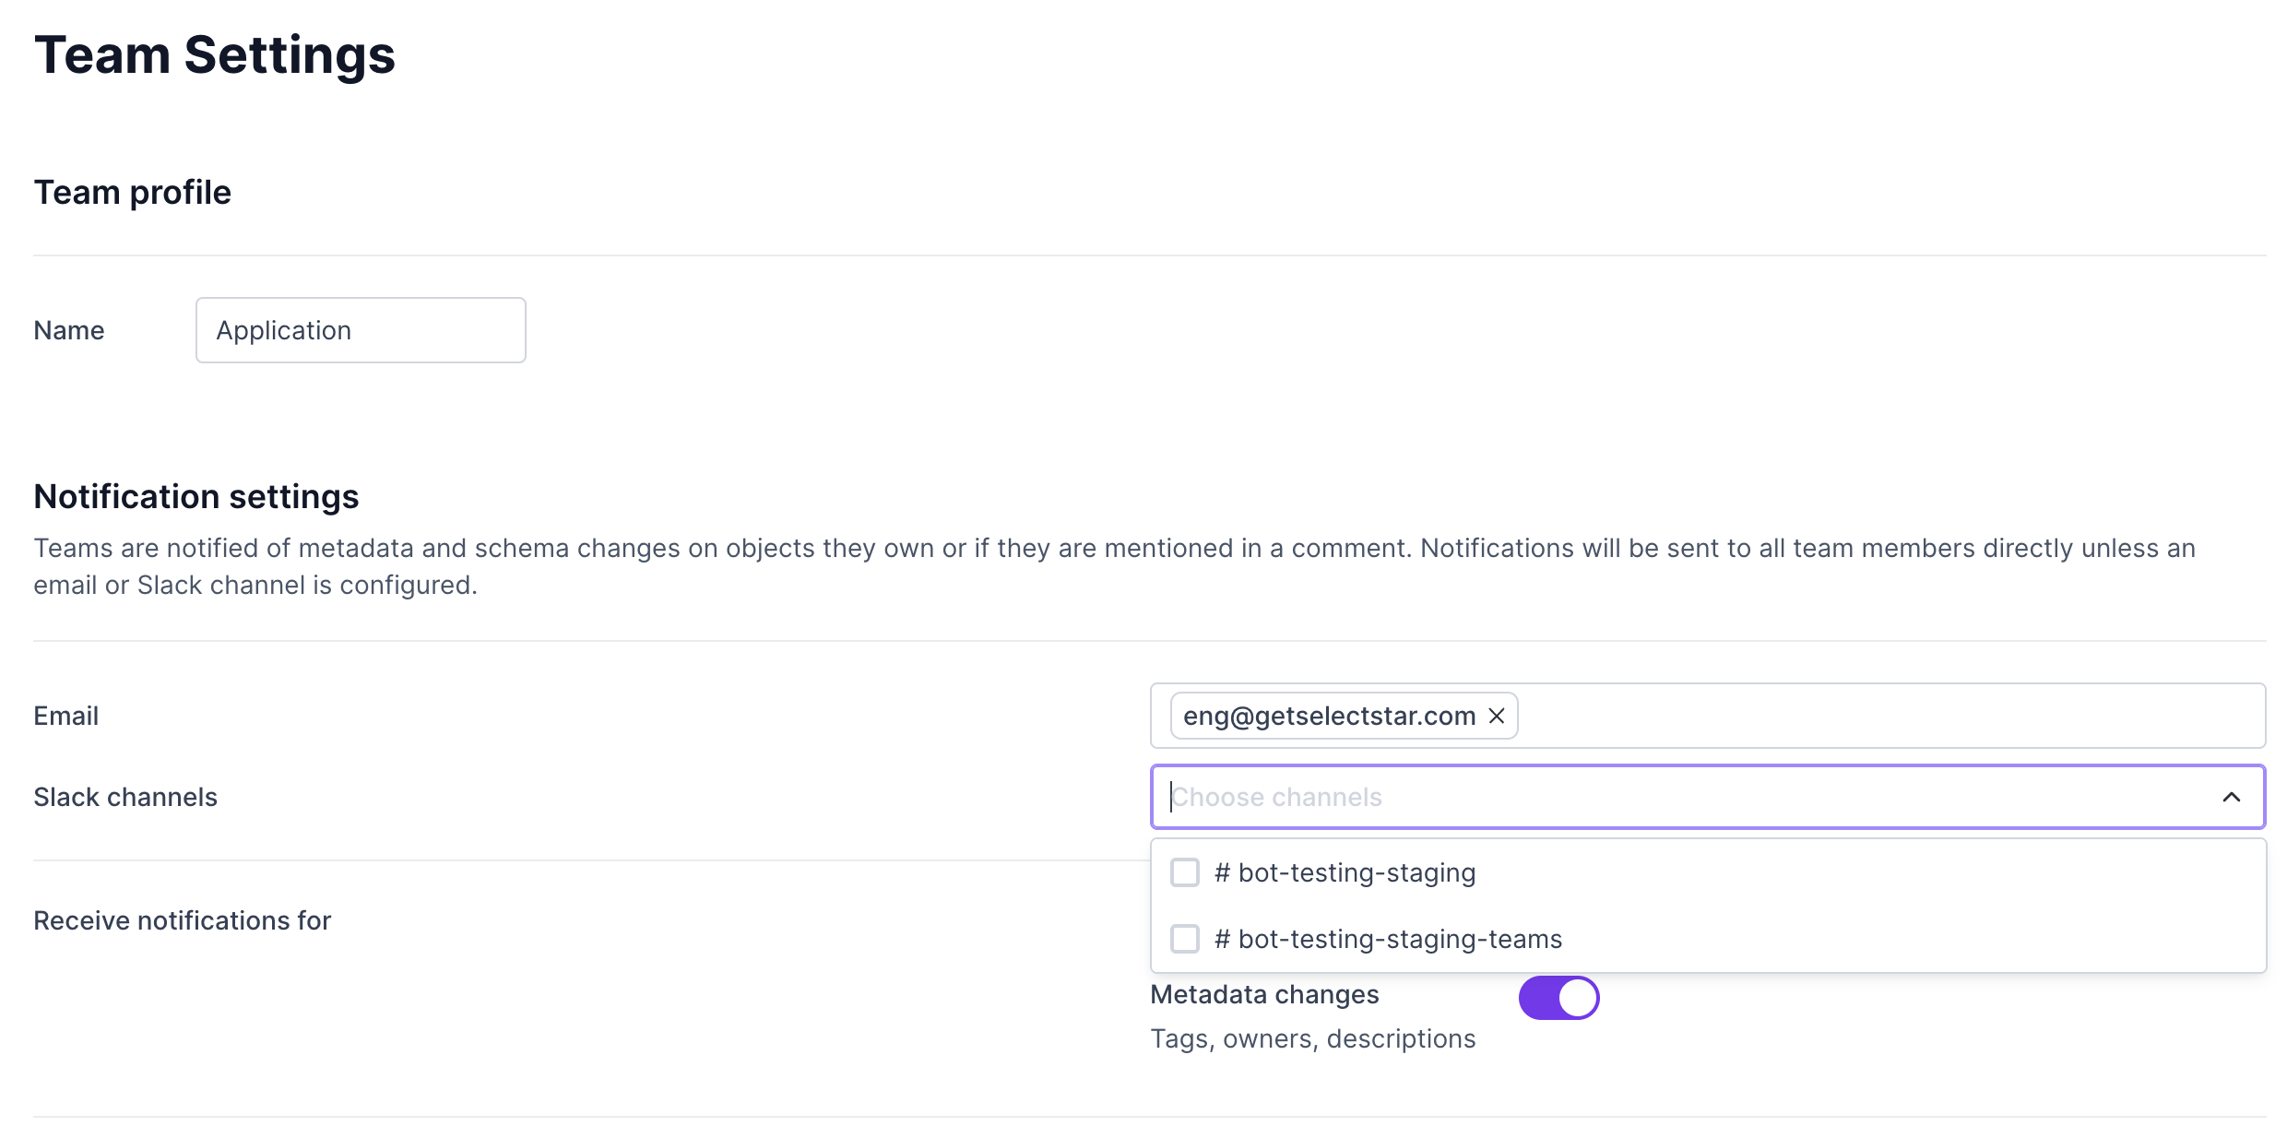Collapse the Slack channels dropdown chevron
This screenshot has height=1138, width=2287.
pyautogui.click(x=2231, y=797)
